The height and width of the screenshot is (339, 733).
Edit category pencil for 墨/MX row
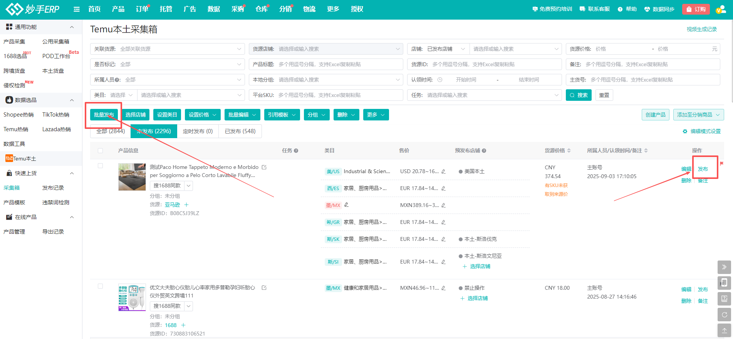pyautogui.click(x=346, y=205)
